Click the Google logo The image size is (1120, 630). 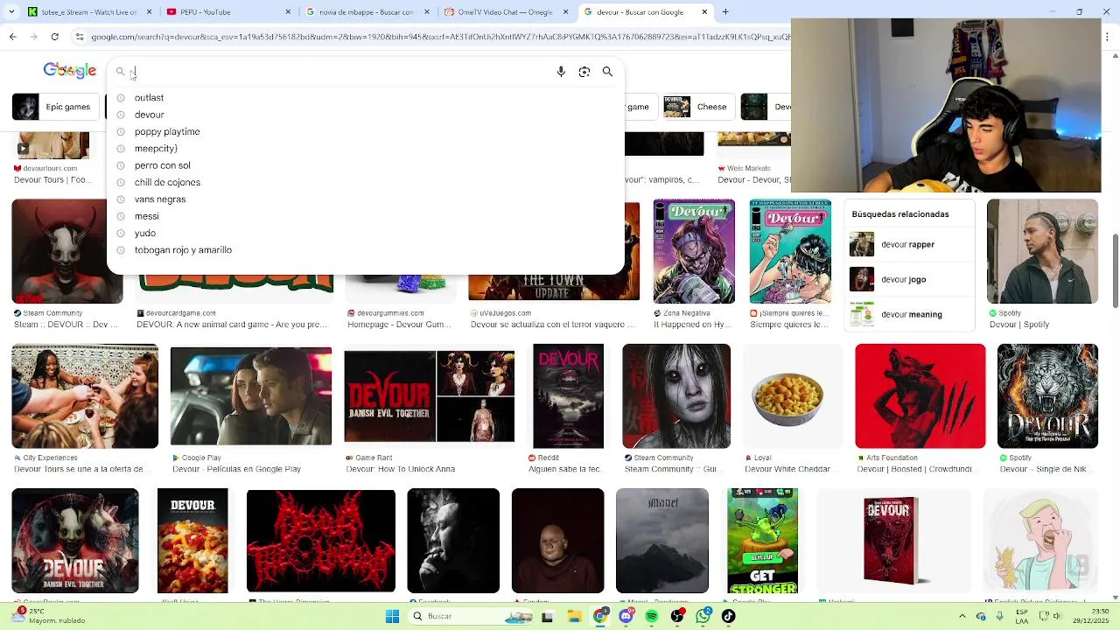click(x=70, y=71)
